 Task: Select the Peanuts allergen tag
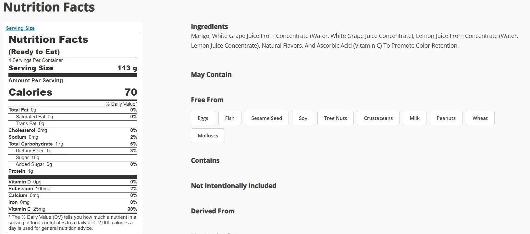(x=446, y=118)
